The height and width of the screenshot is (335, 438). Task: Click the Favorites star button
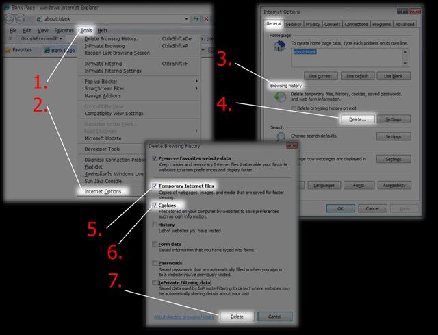[x=18, y=50]
